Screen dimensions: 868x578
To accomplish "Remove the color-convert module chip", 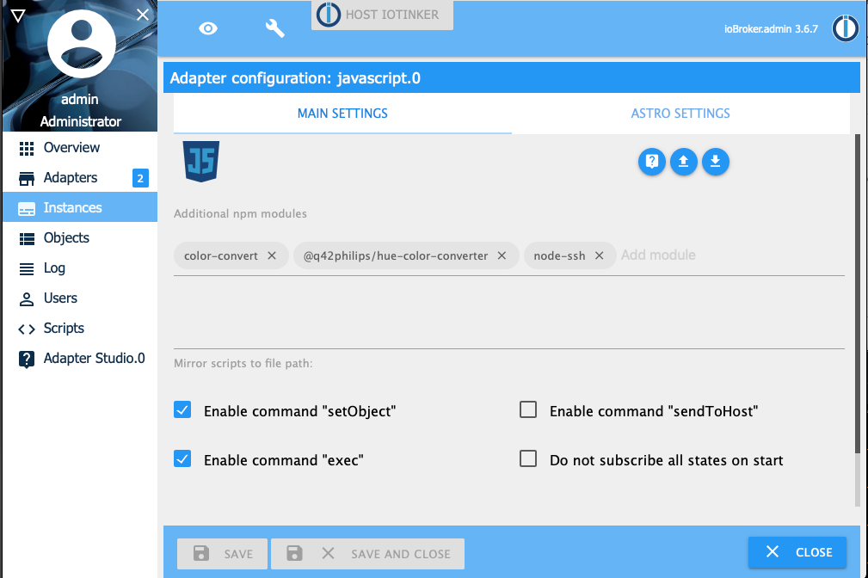I will click(272, 255).
